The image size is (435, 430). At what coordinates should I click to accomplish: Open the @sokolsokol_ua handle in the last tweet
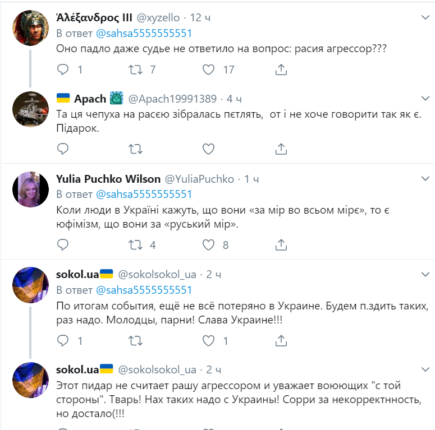click(159, 370)
